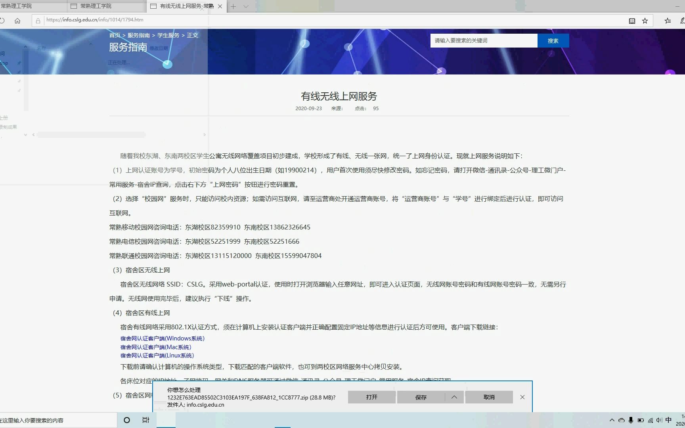Click the 常熟电信校园网咨询电话 line
The width and height of the screenshot is (685, 428).
[x=204, y=241]
